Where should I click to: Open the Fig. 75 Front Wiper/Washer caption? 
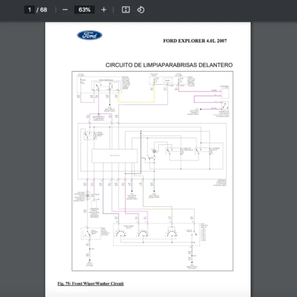90,284
